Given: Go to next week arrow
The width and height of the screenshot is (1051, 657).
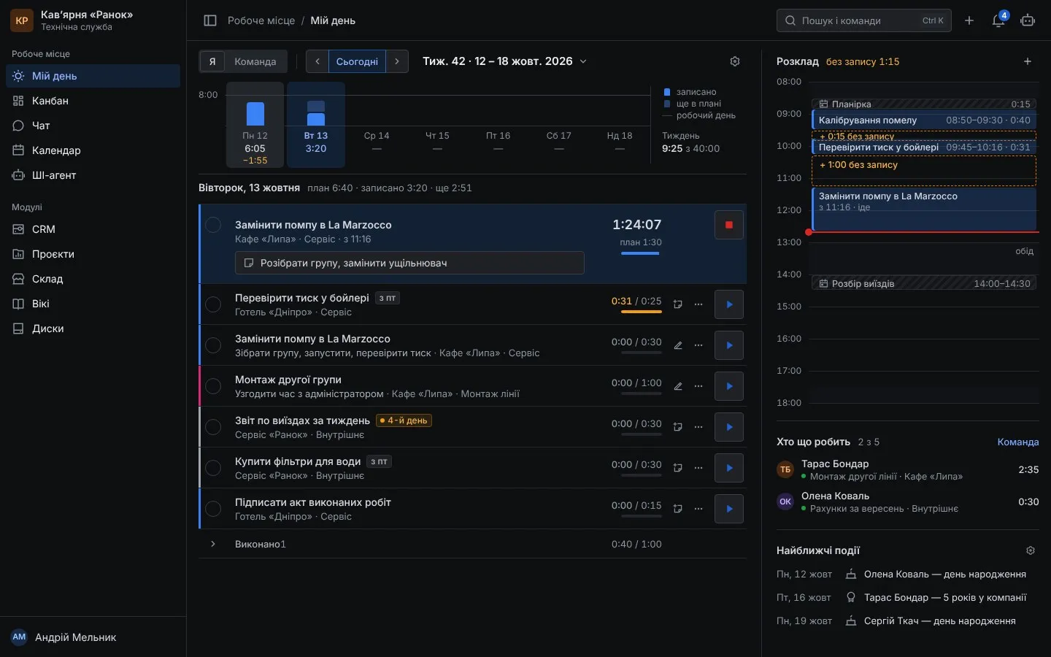Looking at the screenshot, I should tap(396, 61).
